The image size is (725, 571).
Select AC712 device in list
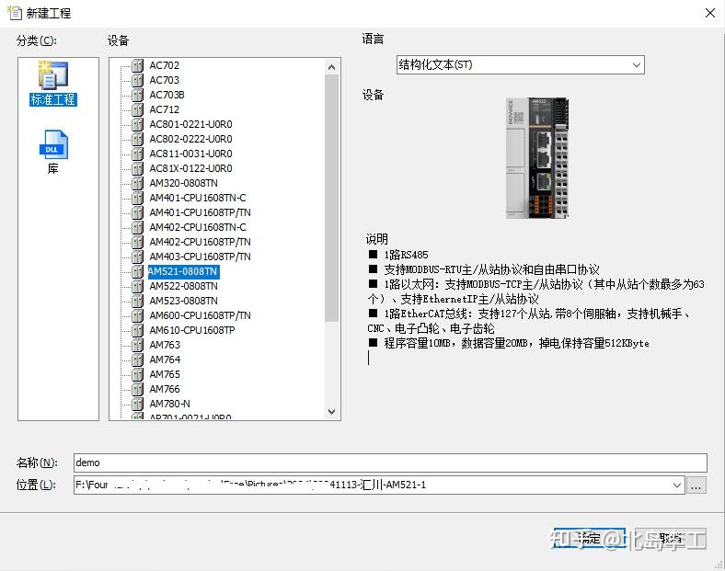pos(164,109)
